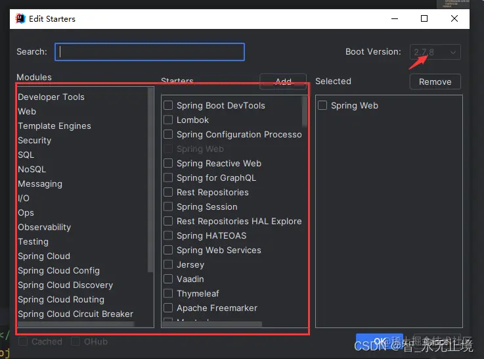Check Spring Web in Selected list
This screenshot has height=359, width=484.
tap(322, 105)
